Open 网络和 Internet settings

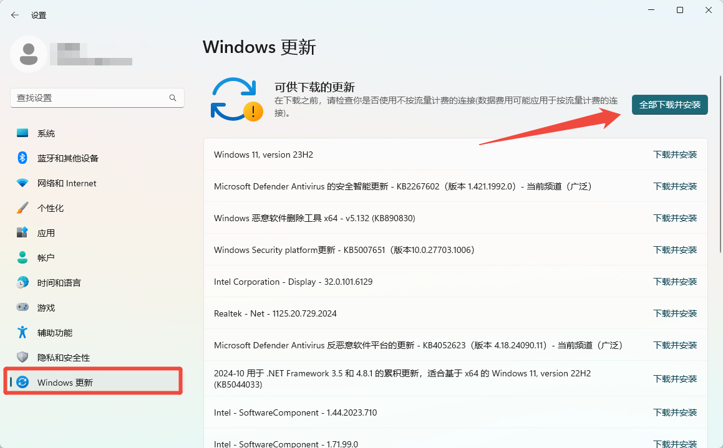(x=97, y=183)
